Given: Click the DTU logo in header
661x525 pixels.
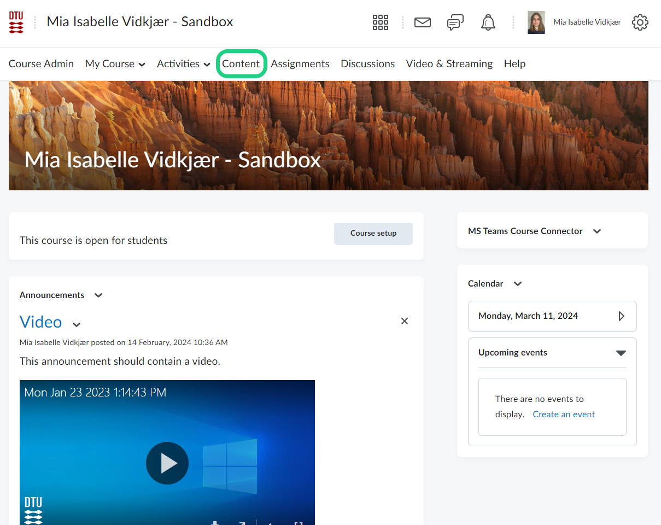Looking at the screenshot, I should 16,22.
